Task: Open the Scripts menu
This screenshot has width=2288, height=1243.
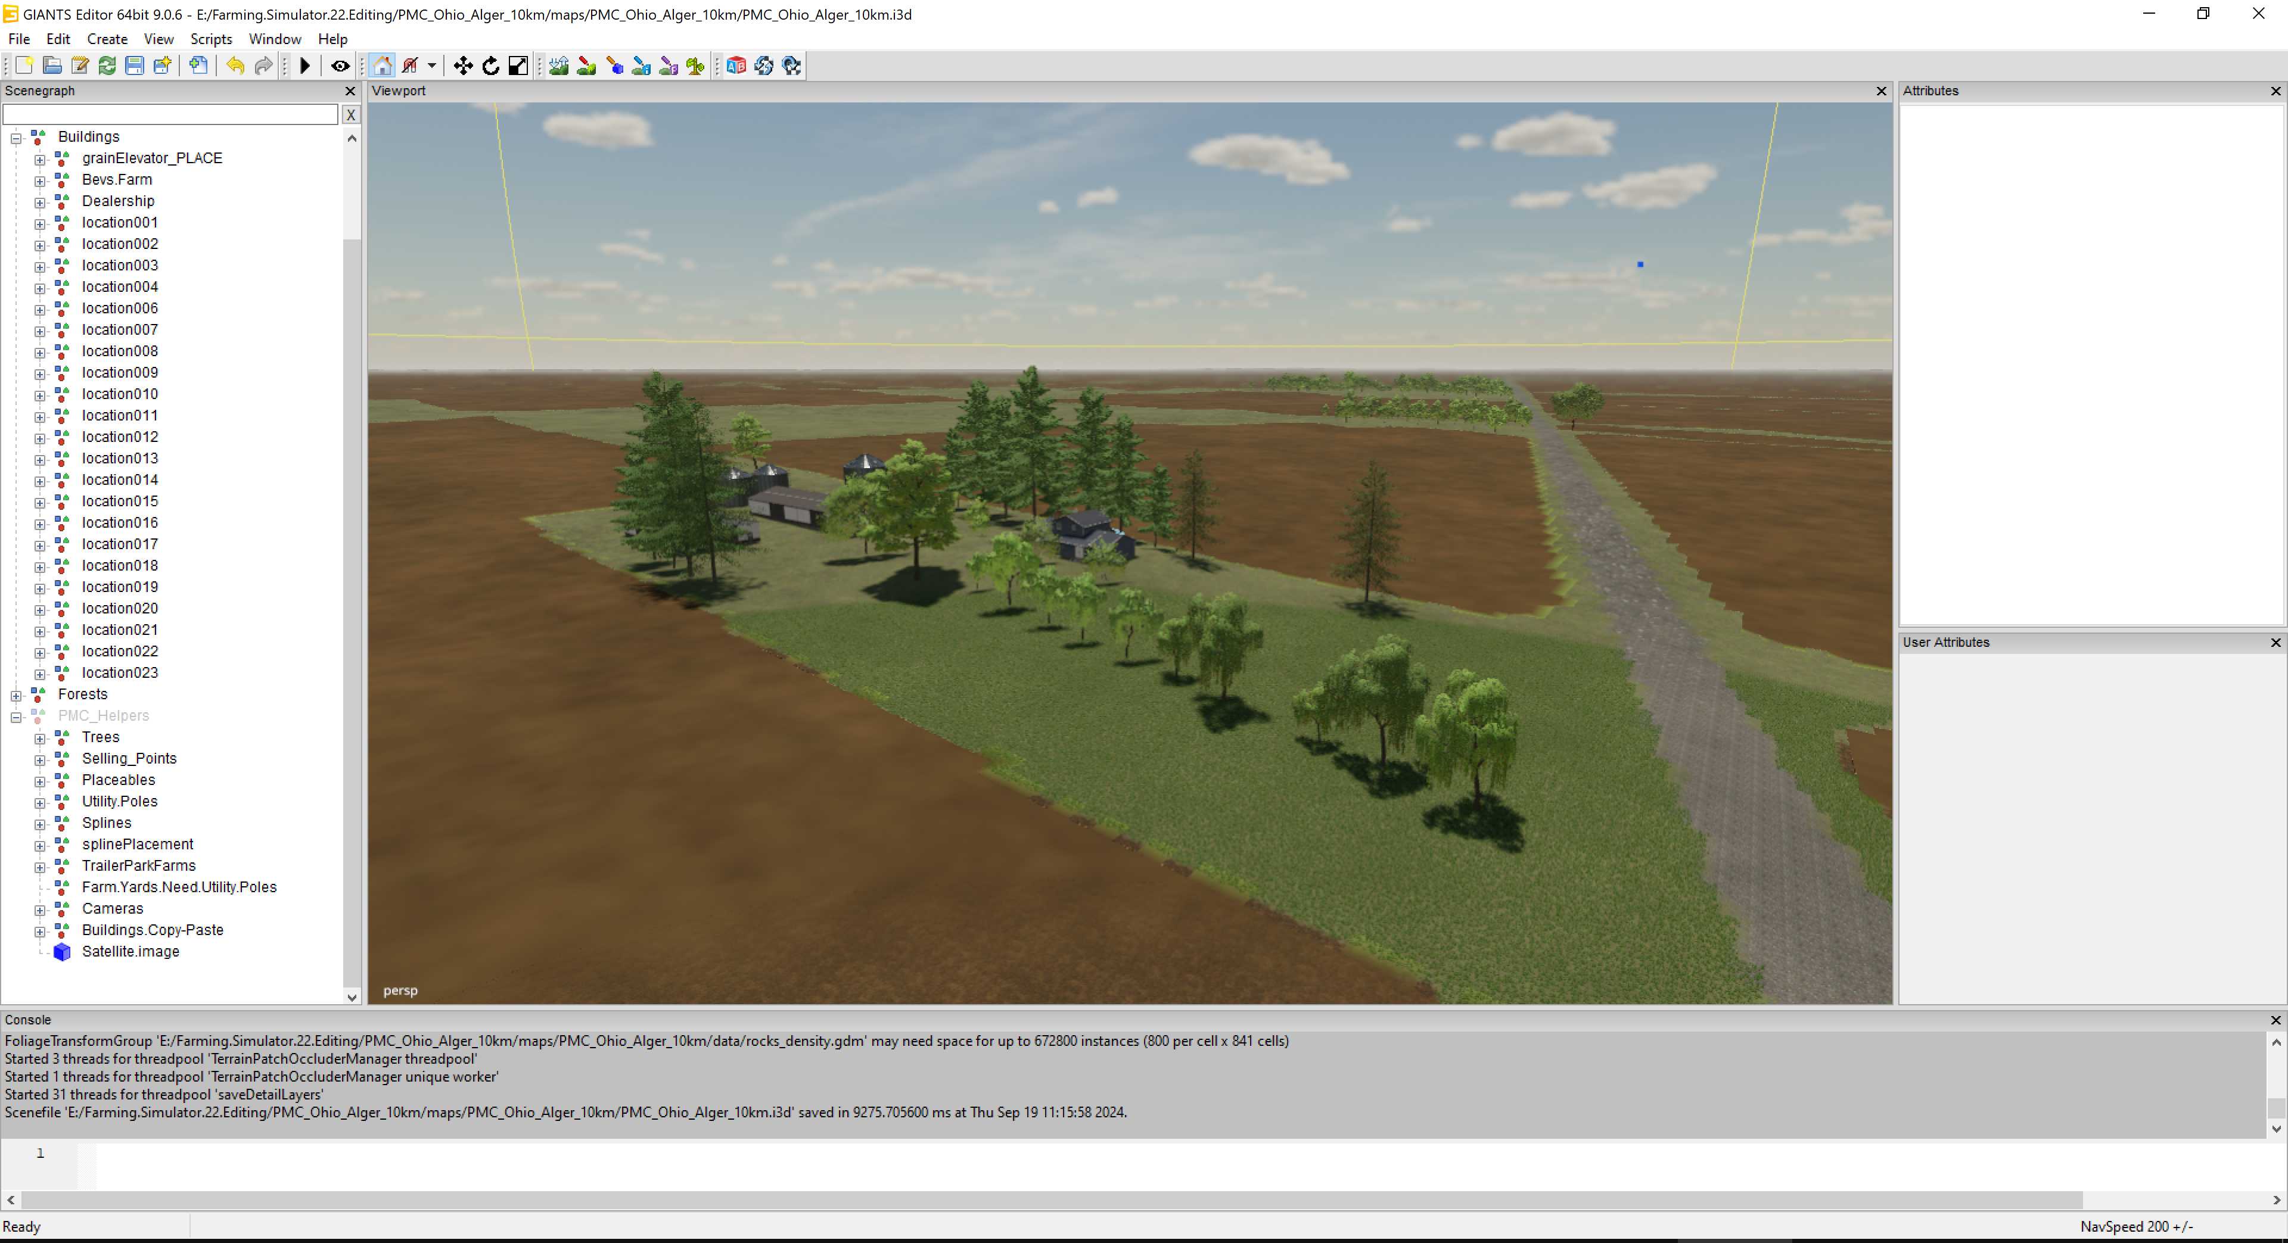Action: tap(212, 39)
